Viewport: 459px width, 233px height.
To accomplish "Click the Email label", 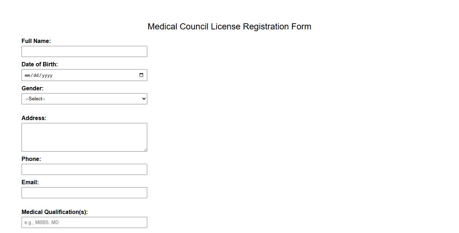I will [30, 182].
